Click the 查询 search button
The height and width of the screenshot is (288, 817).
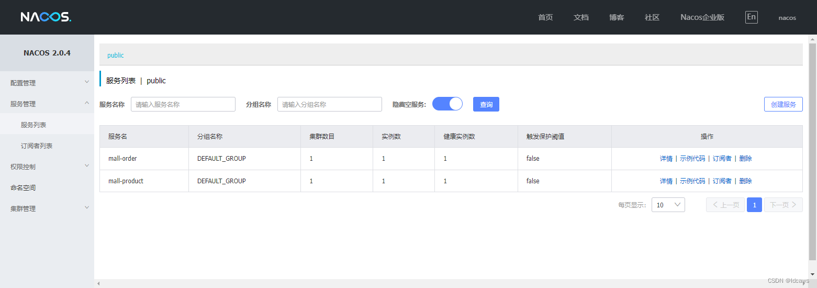(x=486, y=104)
